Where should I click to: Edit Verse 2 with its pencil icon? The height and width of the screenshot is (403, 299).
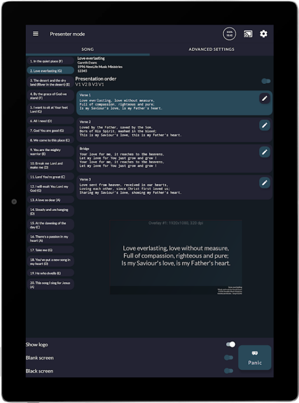pyautogui.click(x=264, y=125)
